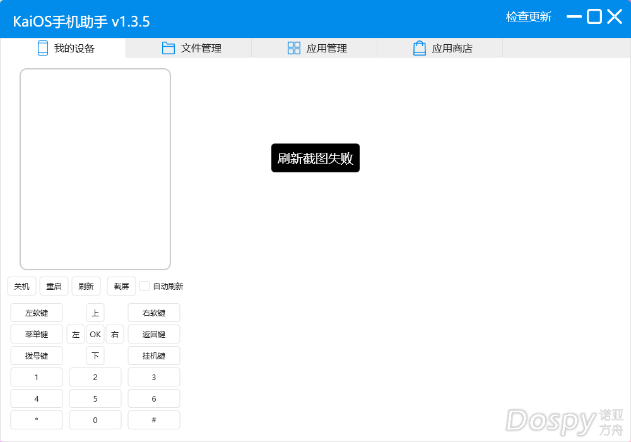Click the 上 direction key

pyautogui.click(x=95, y=313)
